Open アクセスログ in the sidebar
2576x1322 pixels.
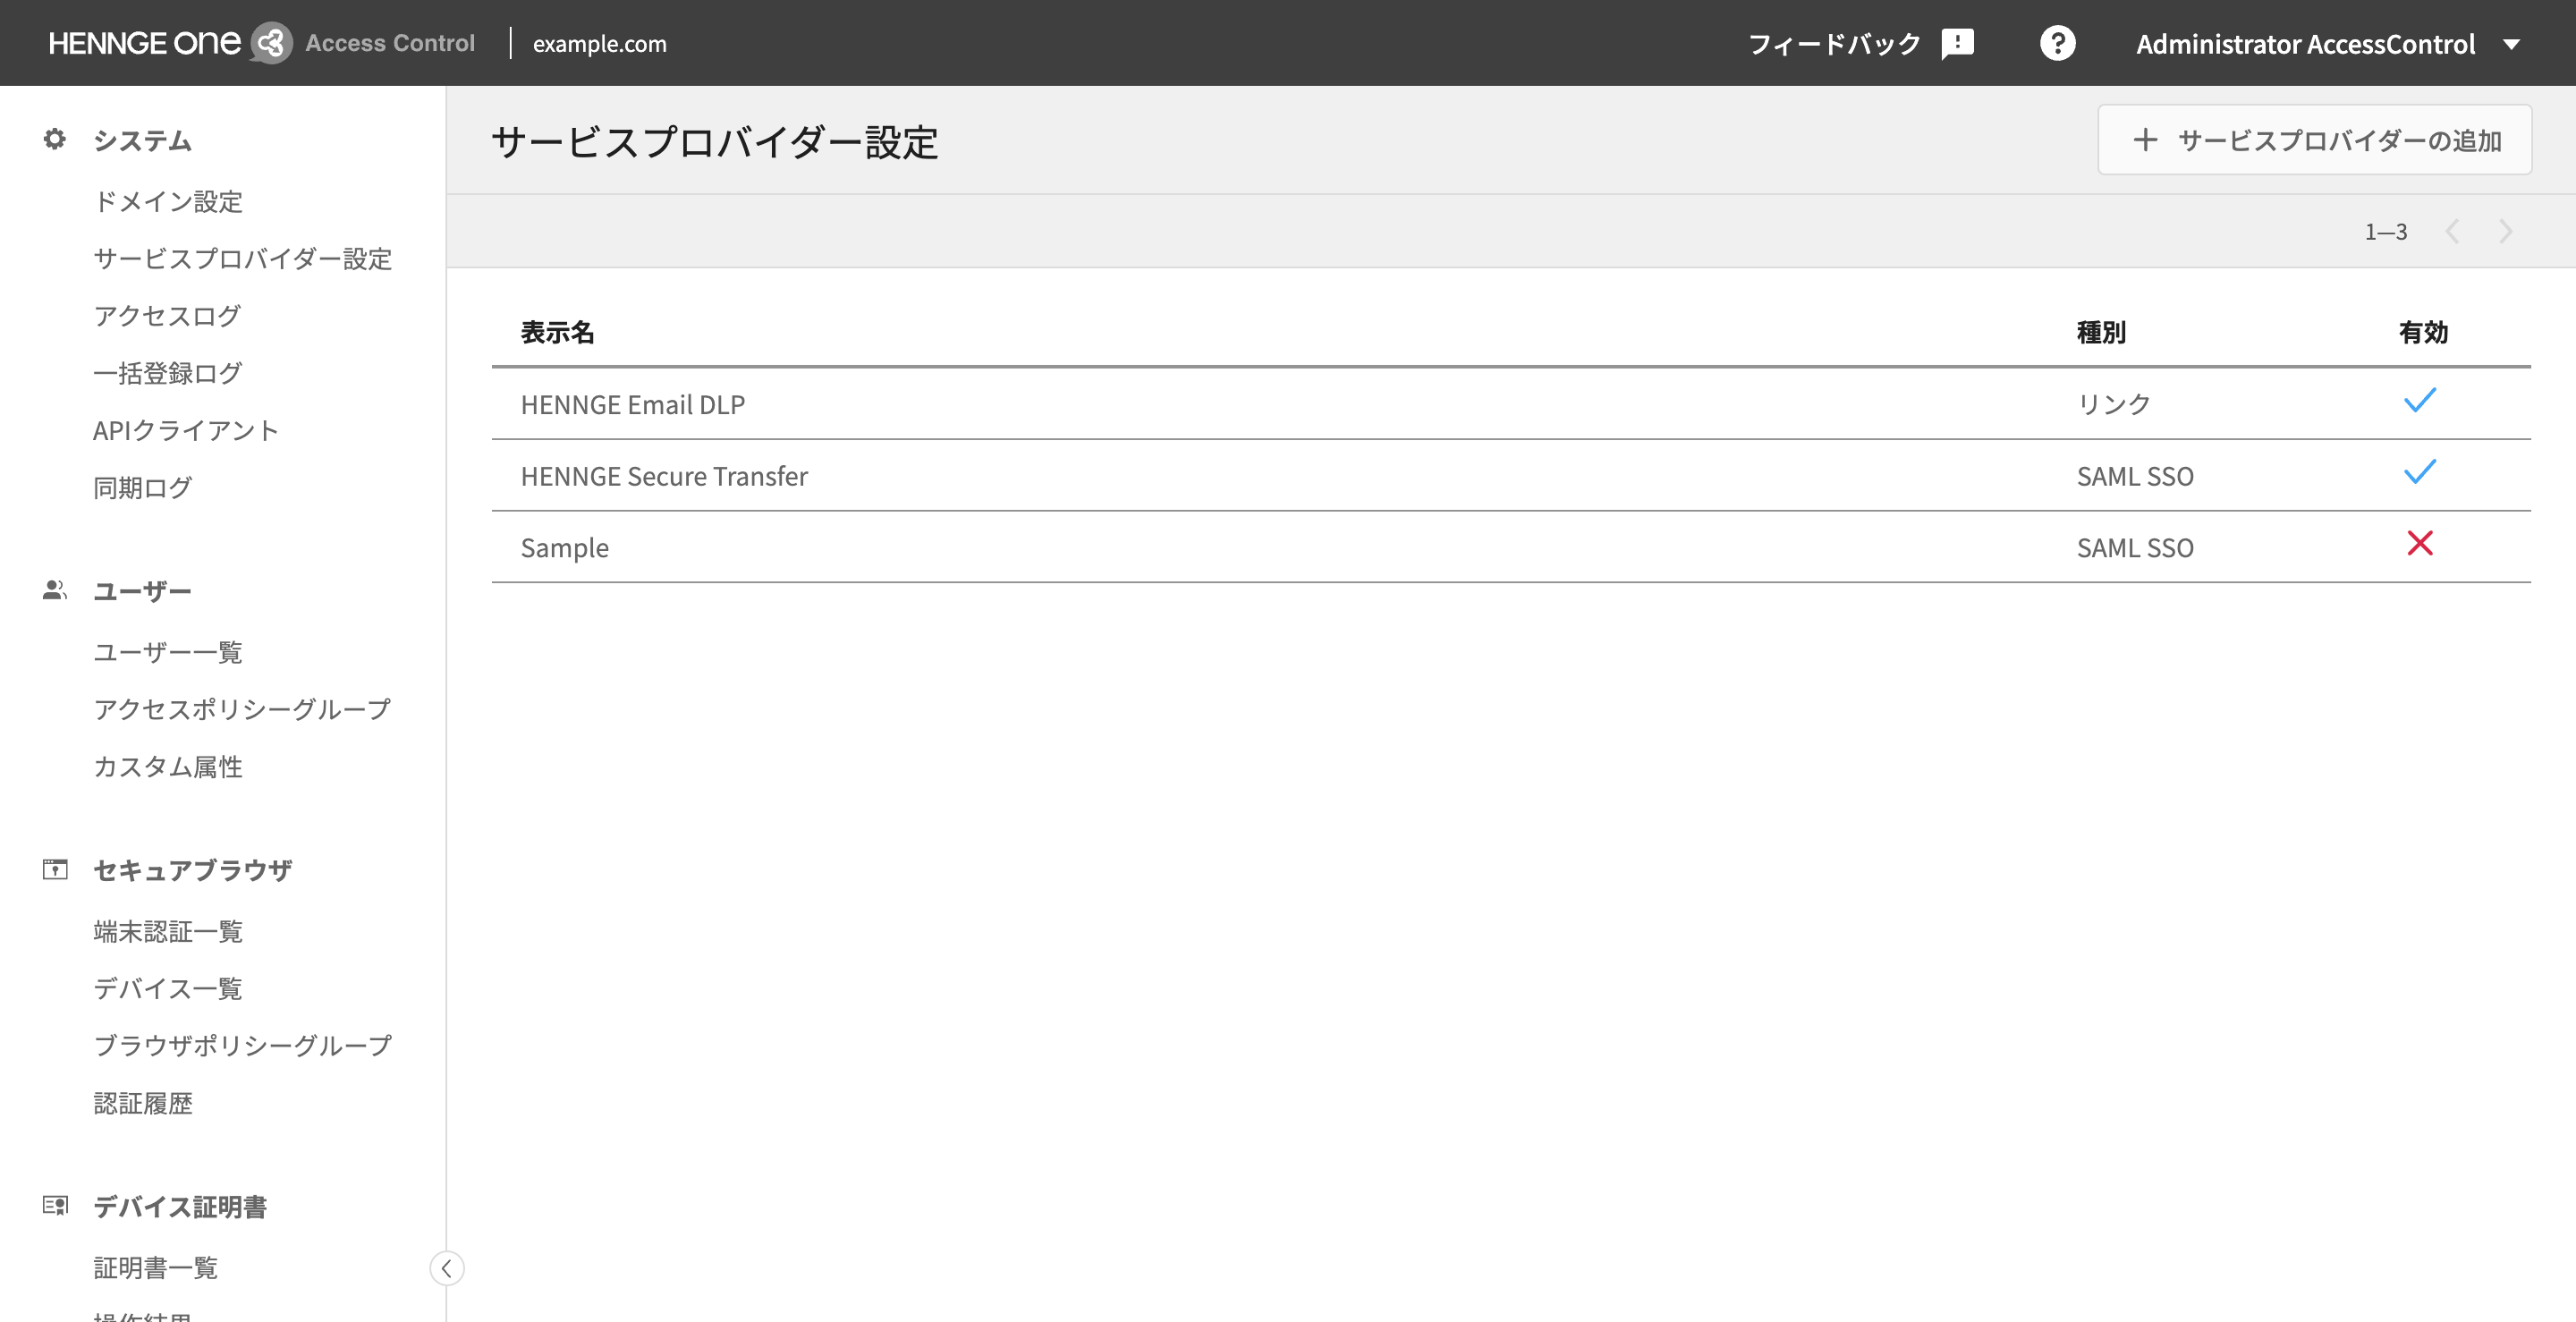click(167, 315)
